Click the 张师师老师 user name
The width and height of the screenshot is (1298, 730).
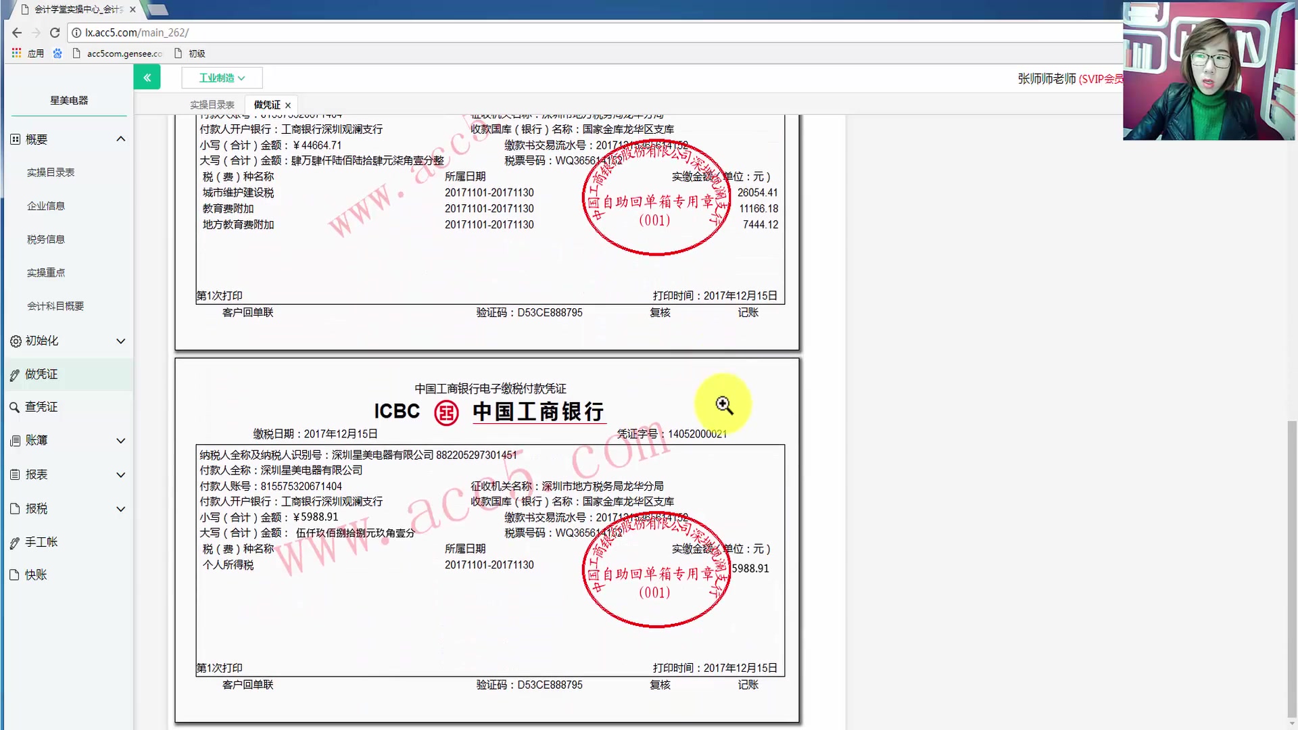click(x=1047, y=79)
